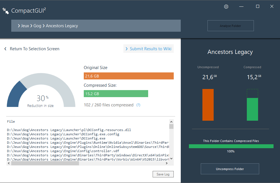Click the vertical scrollbar thumb in log

click(x=171, y=127)
